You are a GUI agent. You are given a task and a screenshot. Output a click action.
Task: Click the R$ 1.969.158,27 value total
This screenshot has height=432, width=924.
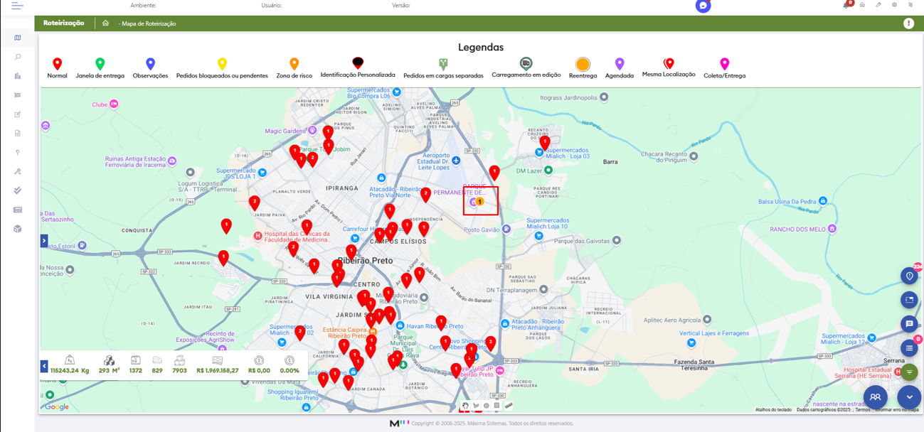218,370
